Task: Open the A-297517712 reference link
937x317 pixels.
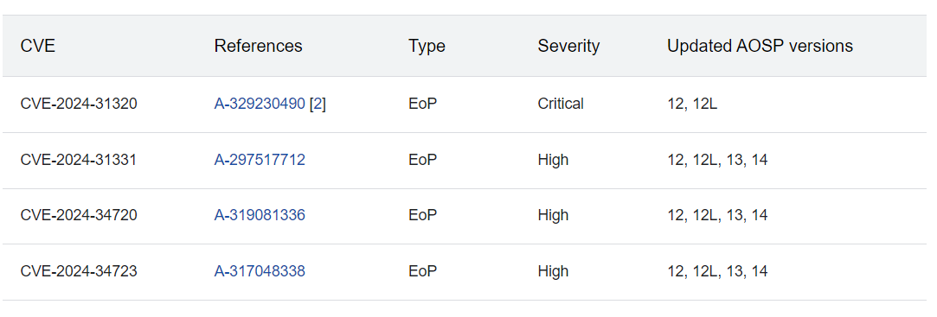Action: [x=260, y=160]
